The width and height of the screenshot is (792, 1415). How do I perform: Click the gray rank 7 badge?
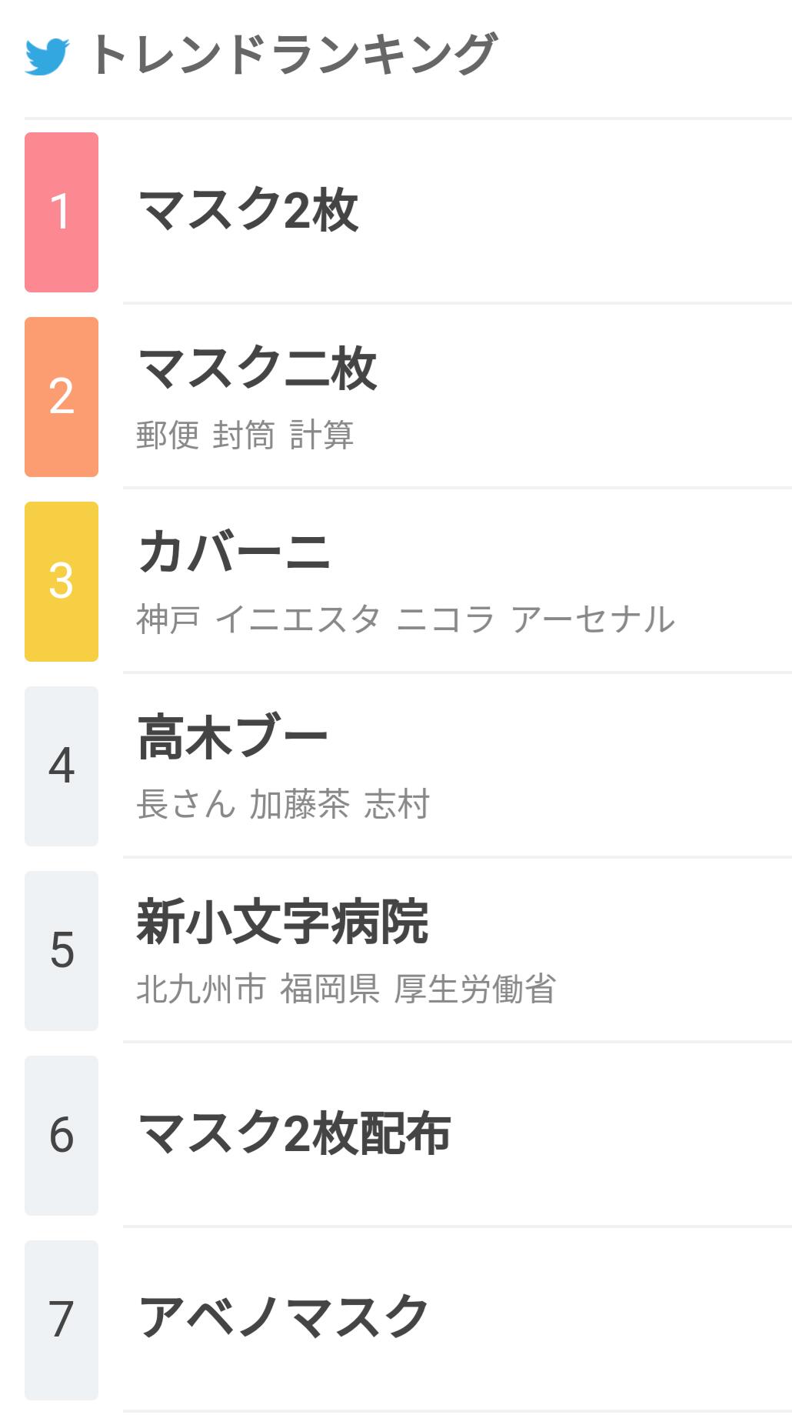pyautogui.click(x=62, y=1320)
